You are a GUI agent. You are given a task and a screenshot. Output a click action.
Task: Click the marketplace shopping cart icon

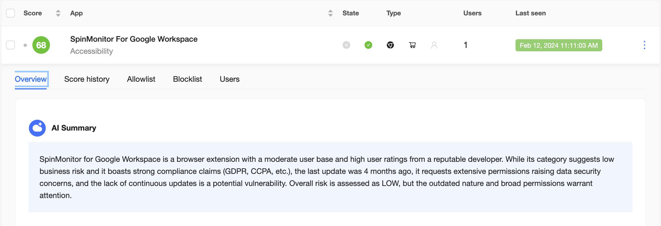coord(412,45)
